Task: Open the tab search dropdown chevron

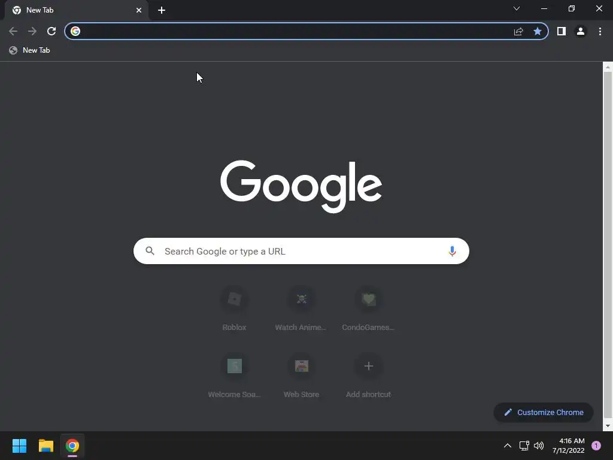Action: click(517, 8)
